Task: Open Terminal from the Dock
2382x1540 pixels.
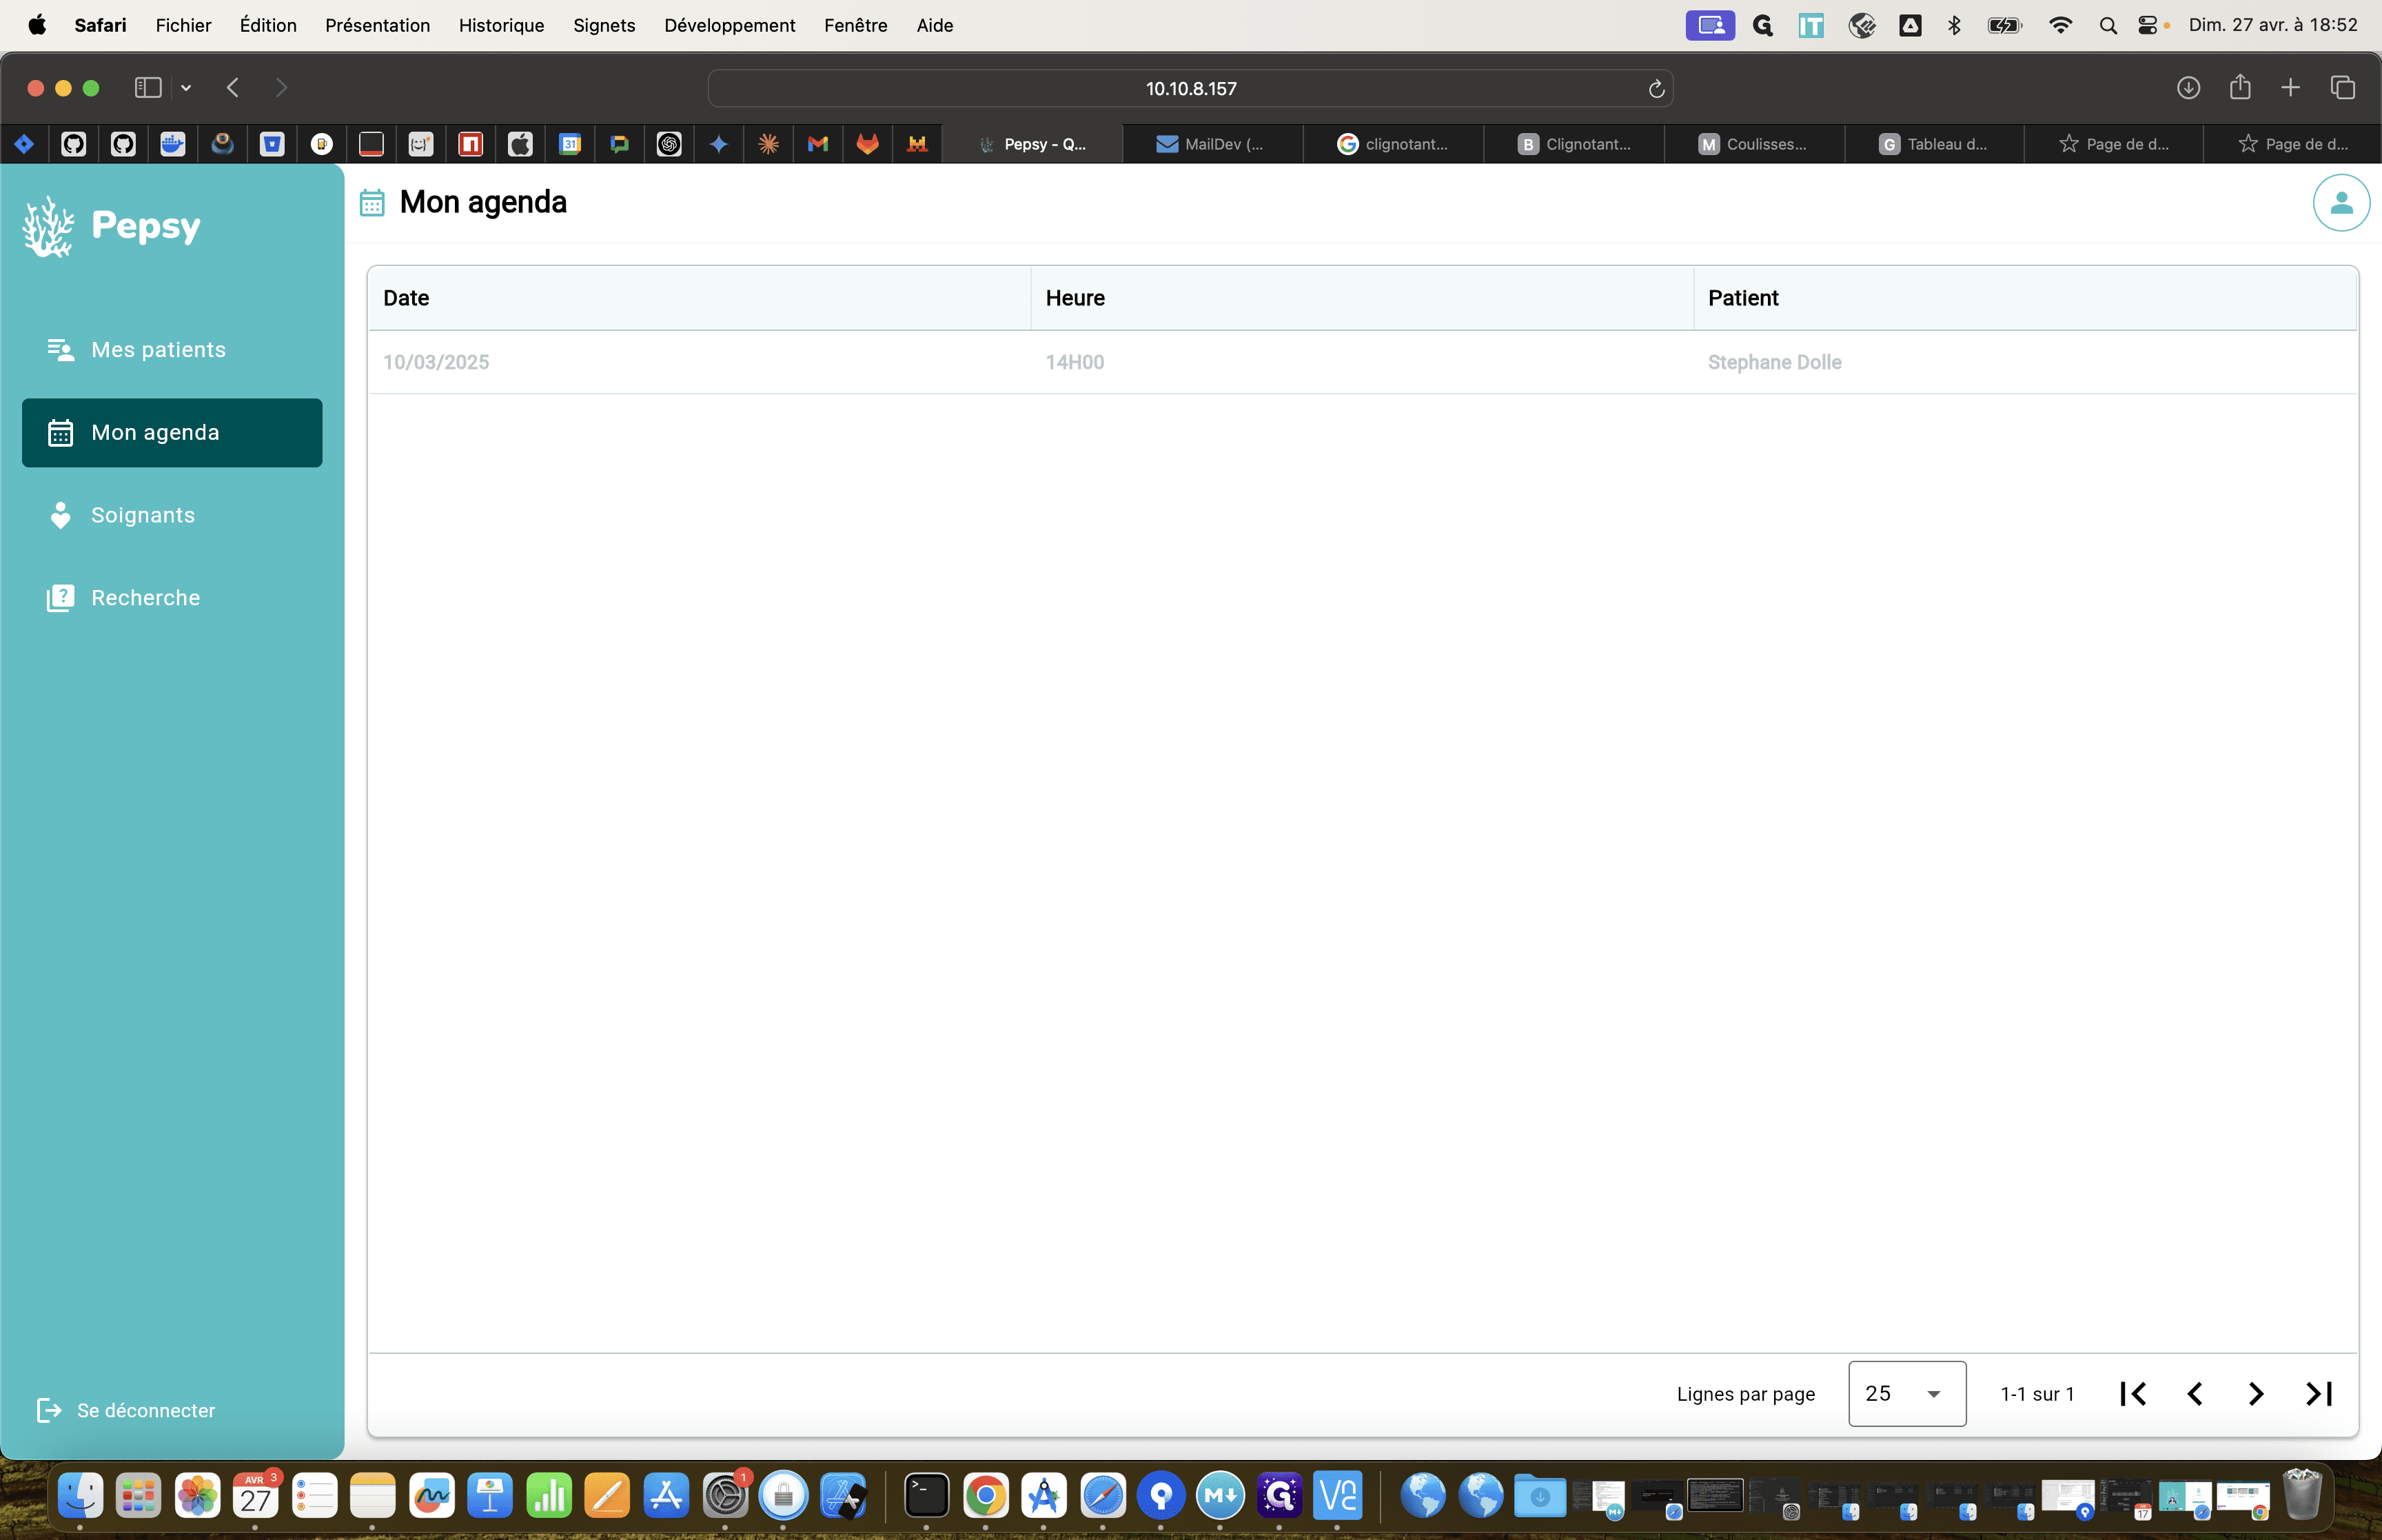Action: click(x=926, y=1496)
